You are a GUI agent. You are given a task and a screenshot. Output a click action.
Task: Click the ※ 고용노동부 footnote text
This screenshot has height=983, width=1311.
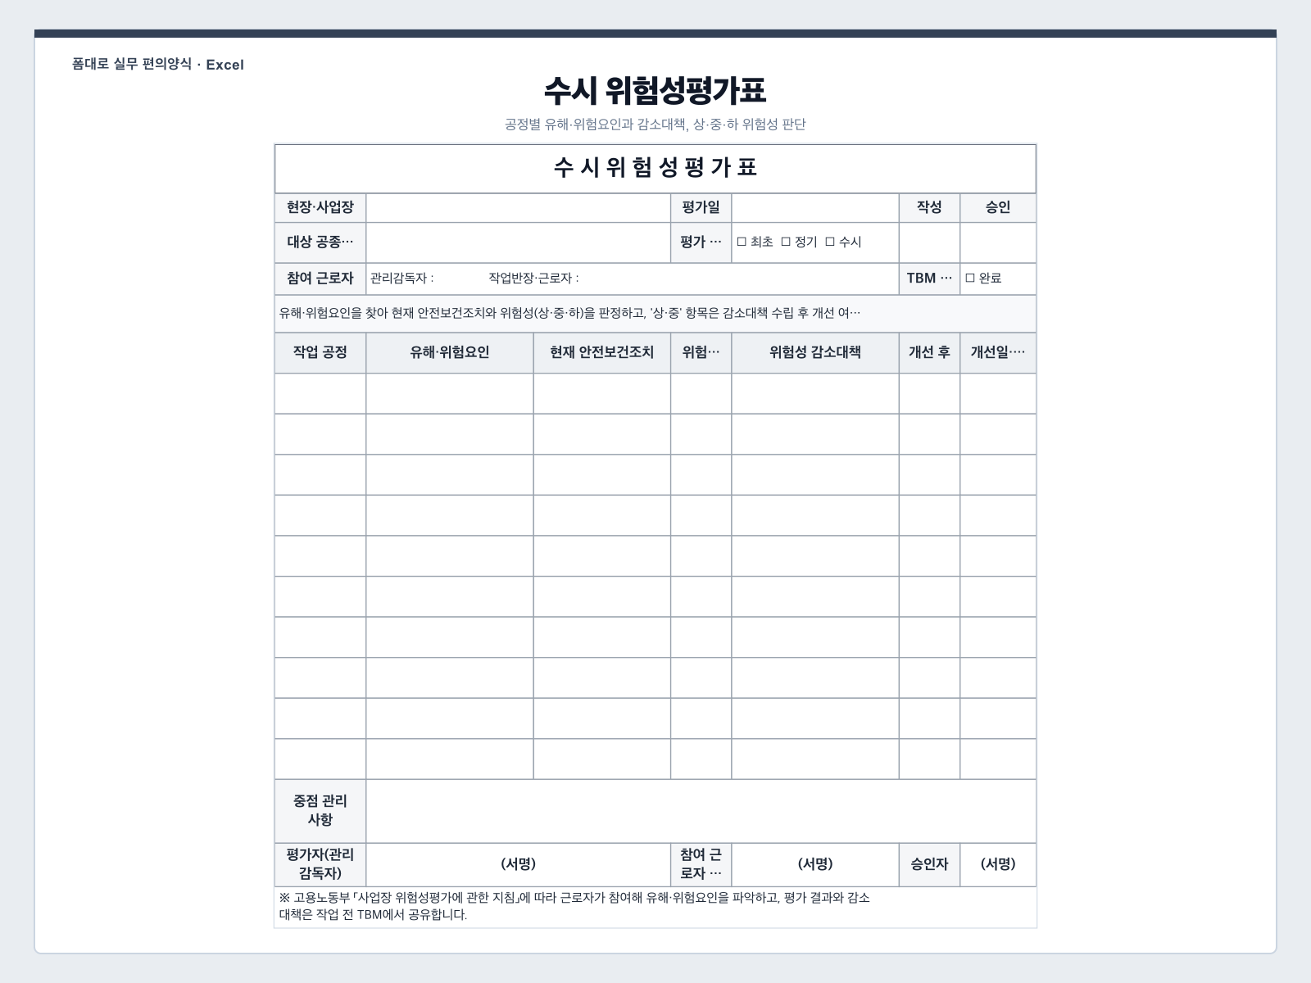(x=574, y=907)
